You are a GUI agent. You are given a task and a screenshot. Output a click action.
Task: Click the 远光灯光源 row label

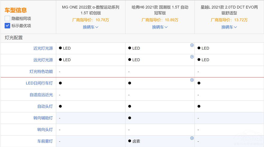pos(43,60)
